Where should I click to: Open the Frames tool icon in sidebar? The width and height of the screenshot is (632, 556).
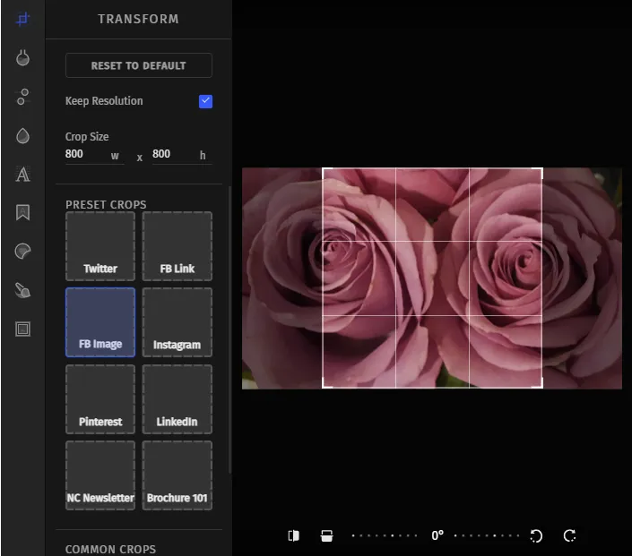[22, 329]
